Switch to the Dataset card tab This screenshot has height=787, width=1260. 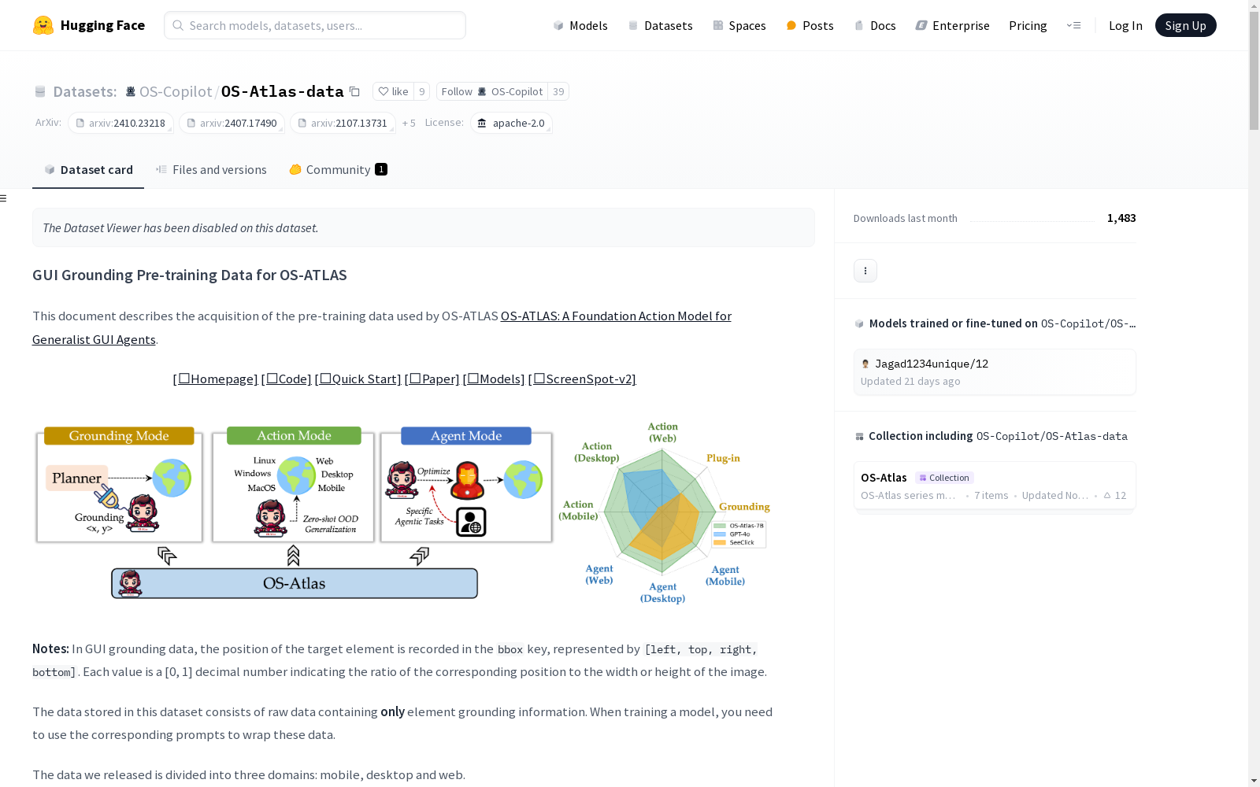(x=88, y=170)
